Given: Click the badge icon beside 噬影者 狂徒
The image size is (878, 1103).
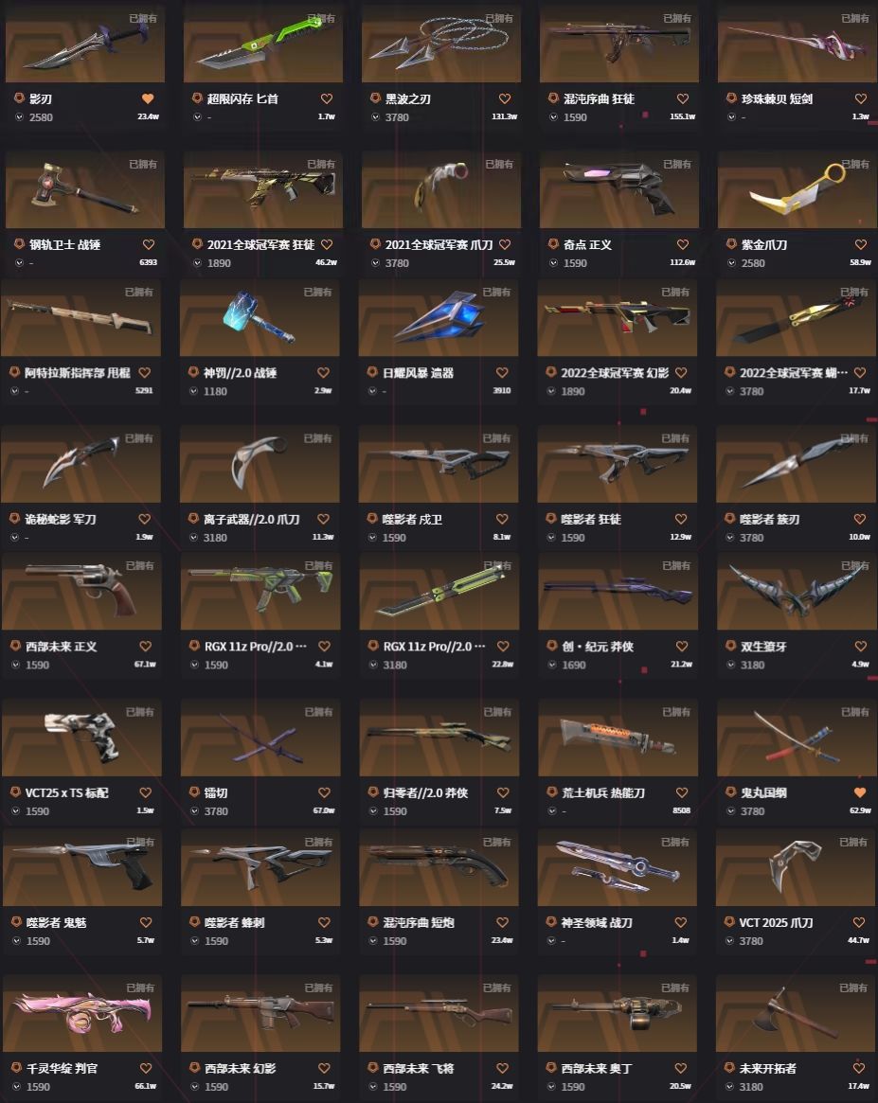Looking at the screenshot, I should click(551, 519).
